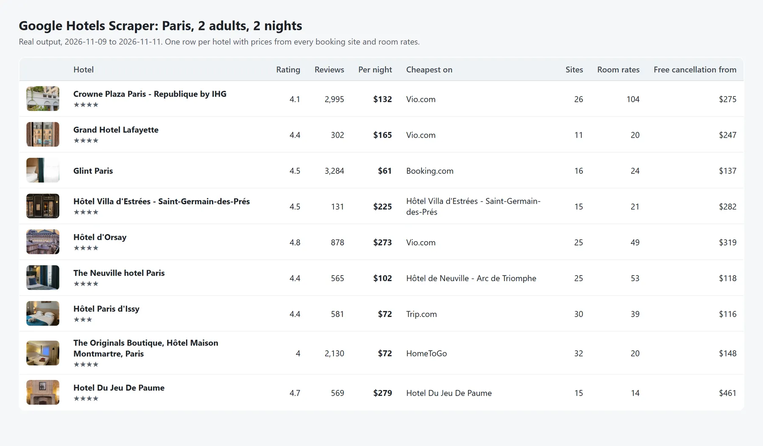Click the Glint Paris hotel name
The image size is (763, 446).
coord(93,171)
